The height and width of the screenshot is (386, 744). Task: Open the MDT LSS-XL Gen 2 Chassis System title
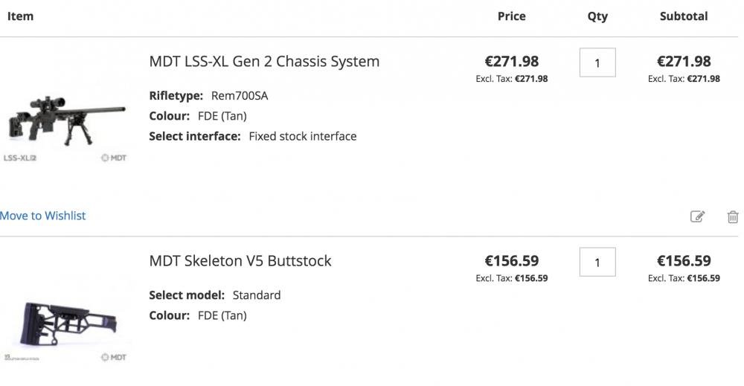264,61
